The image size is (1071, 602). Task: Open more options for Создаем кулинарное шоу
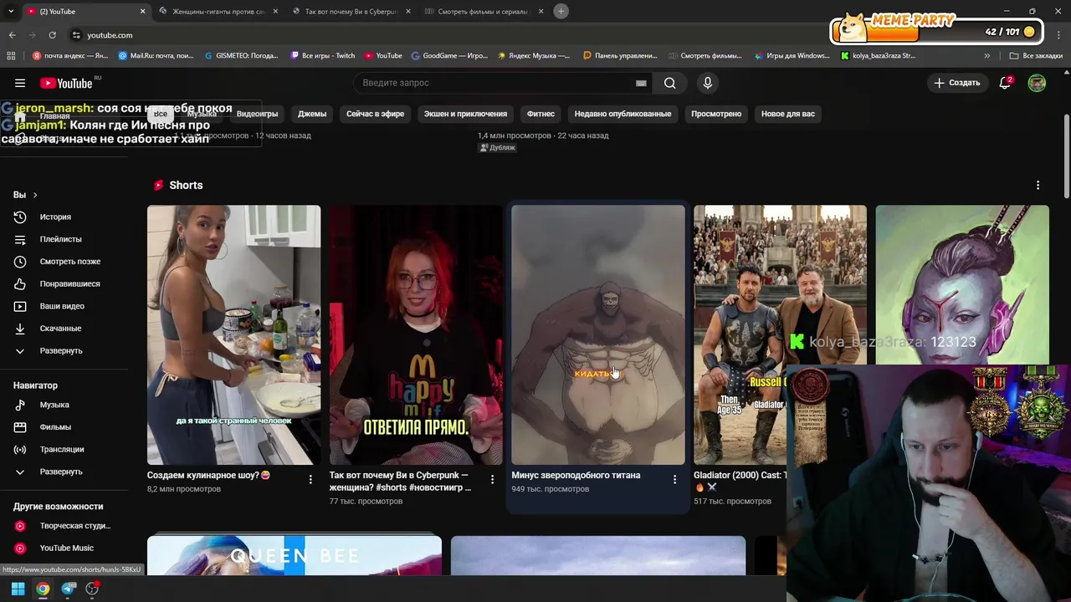click(310, 479)
